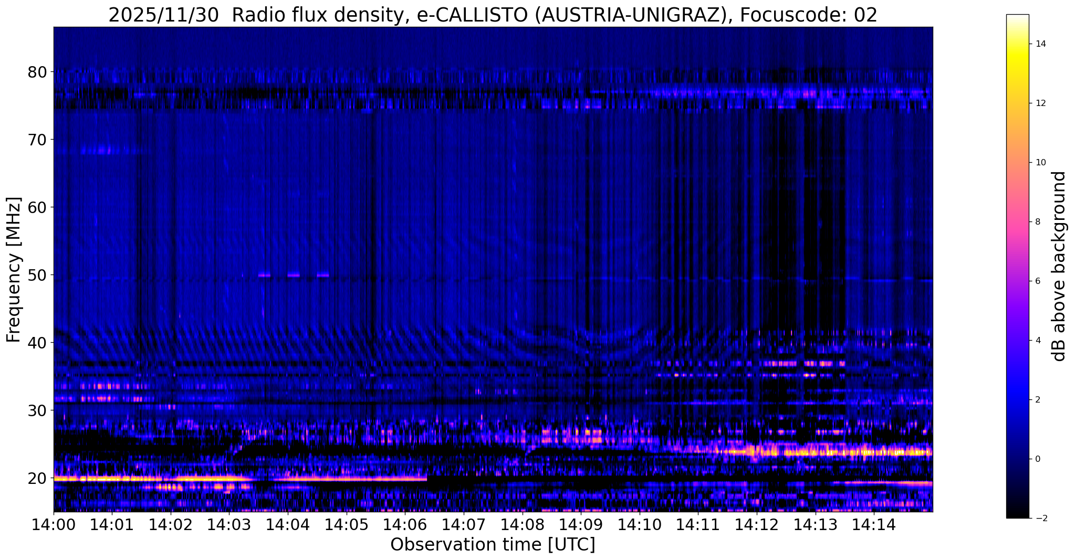
Task: Click the 60 MHz frequency tick label
Action: click(37, 207)
